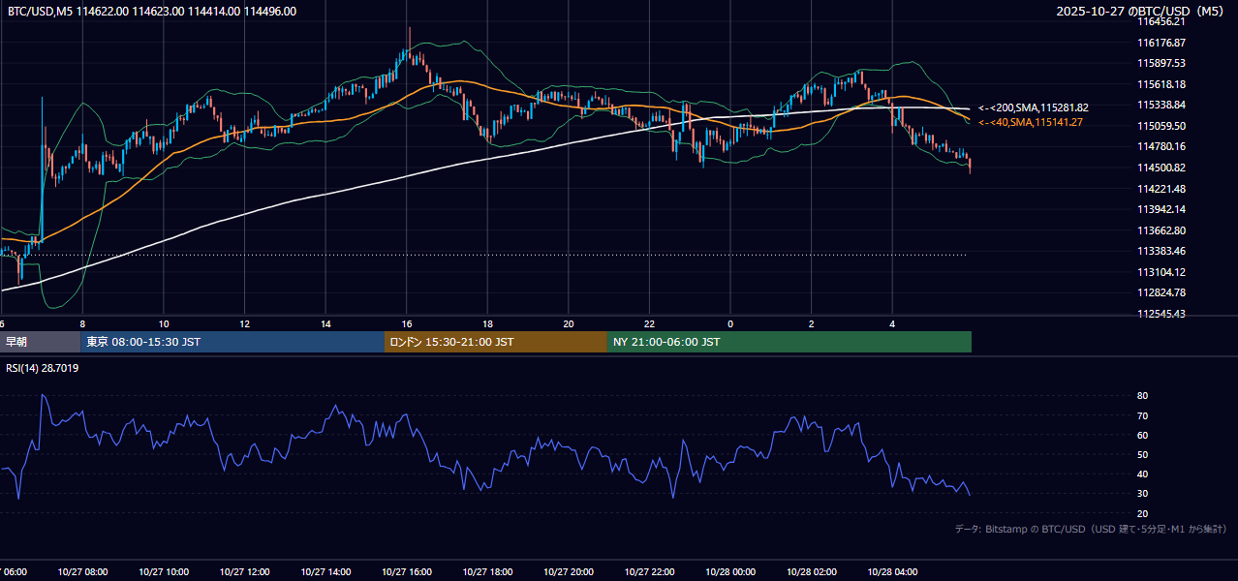Click RSI axis level 50
Viewport: 1238px width, 581px height.
1143,454
